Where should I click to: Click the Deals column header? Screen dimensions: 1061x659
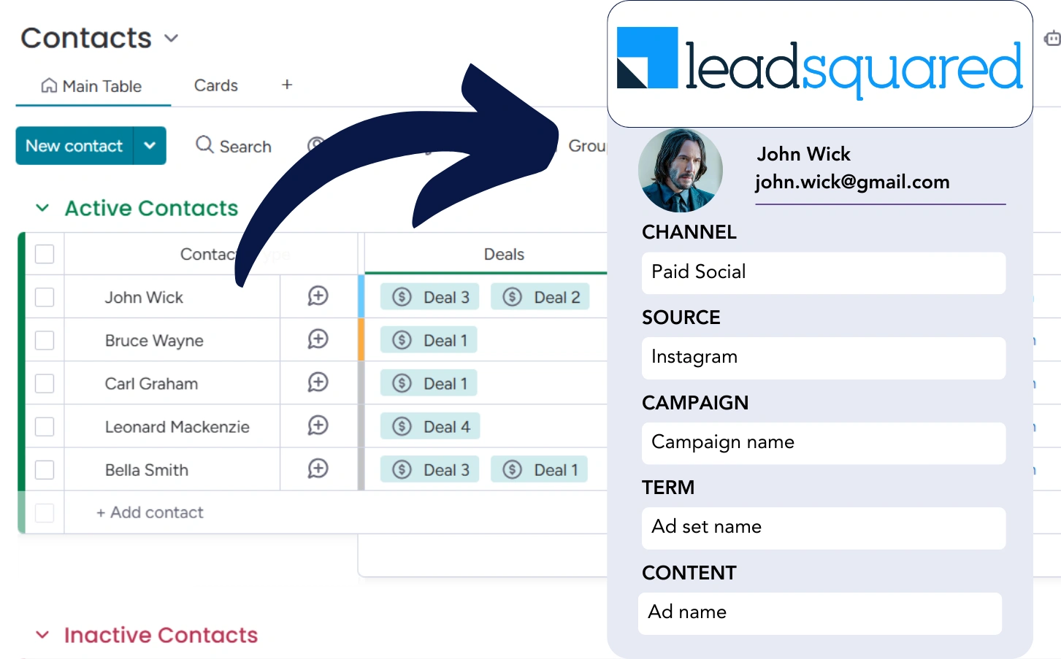[504, 254]
